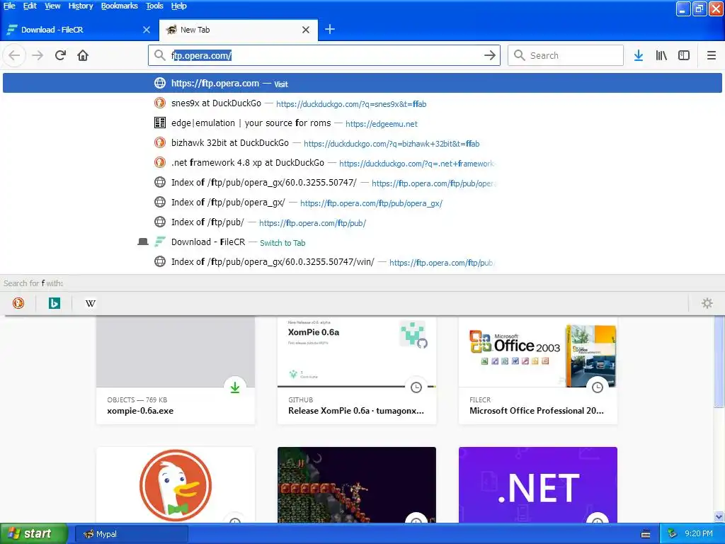Reload the current page
The height and width of the screenshot is (544, 725).
[60, 55]
